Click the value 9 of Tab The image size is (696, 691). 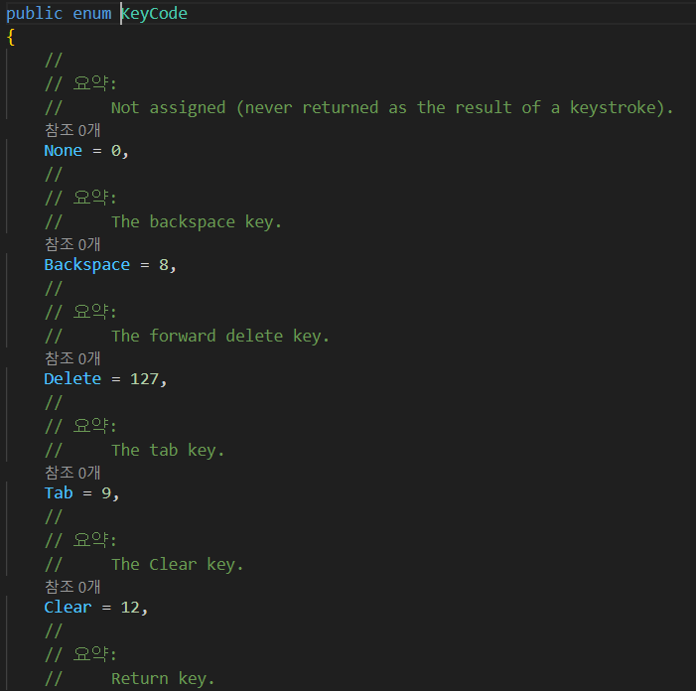click(106, 493)
